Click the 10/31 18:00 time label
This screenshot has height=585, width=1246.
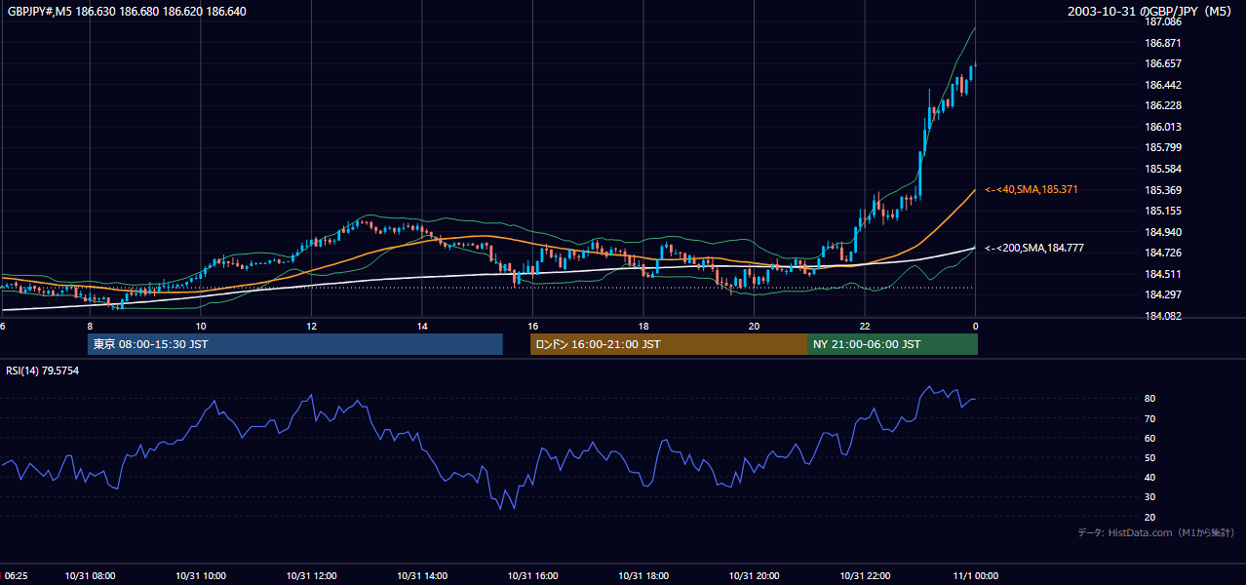pyautogui.click(x=643, y=576)
